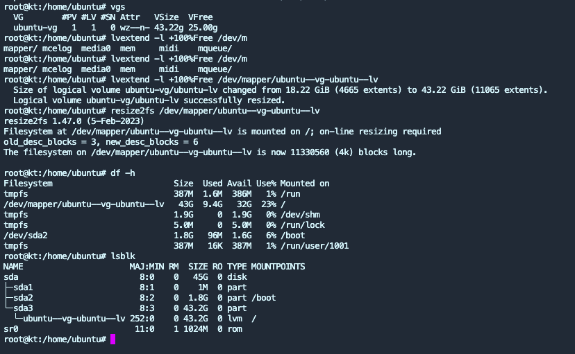The width and height of the screenshot is (575, 354).
Task: Select the 'lsblk' command text
Action: tap(123, 256)
